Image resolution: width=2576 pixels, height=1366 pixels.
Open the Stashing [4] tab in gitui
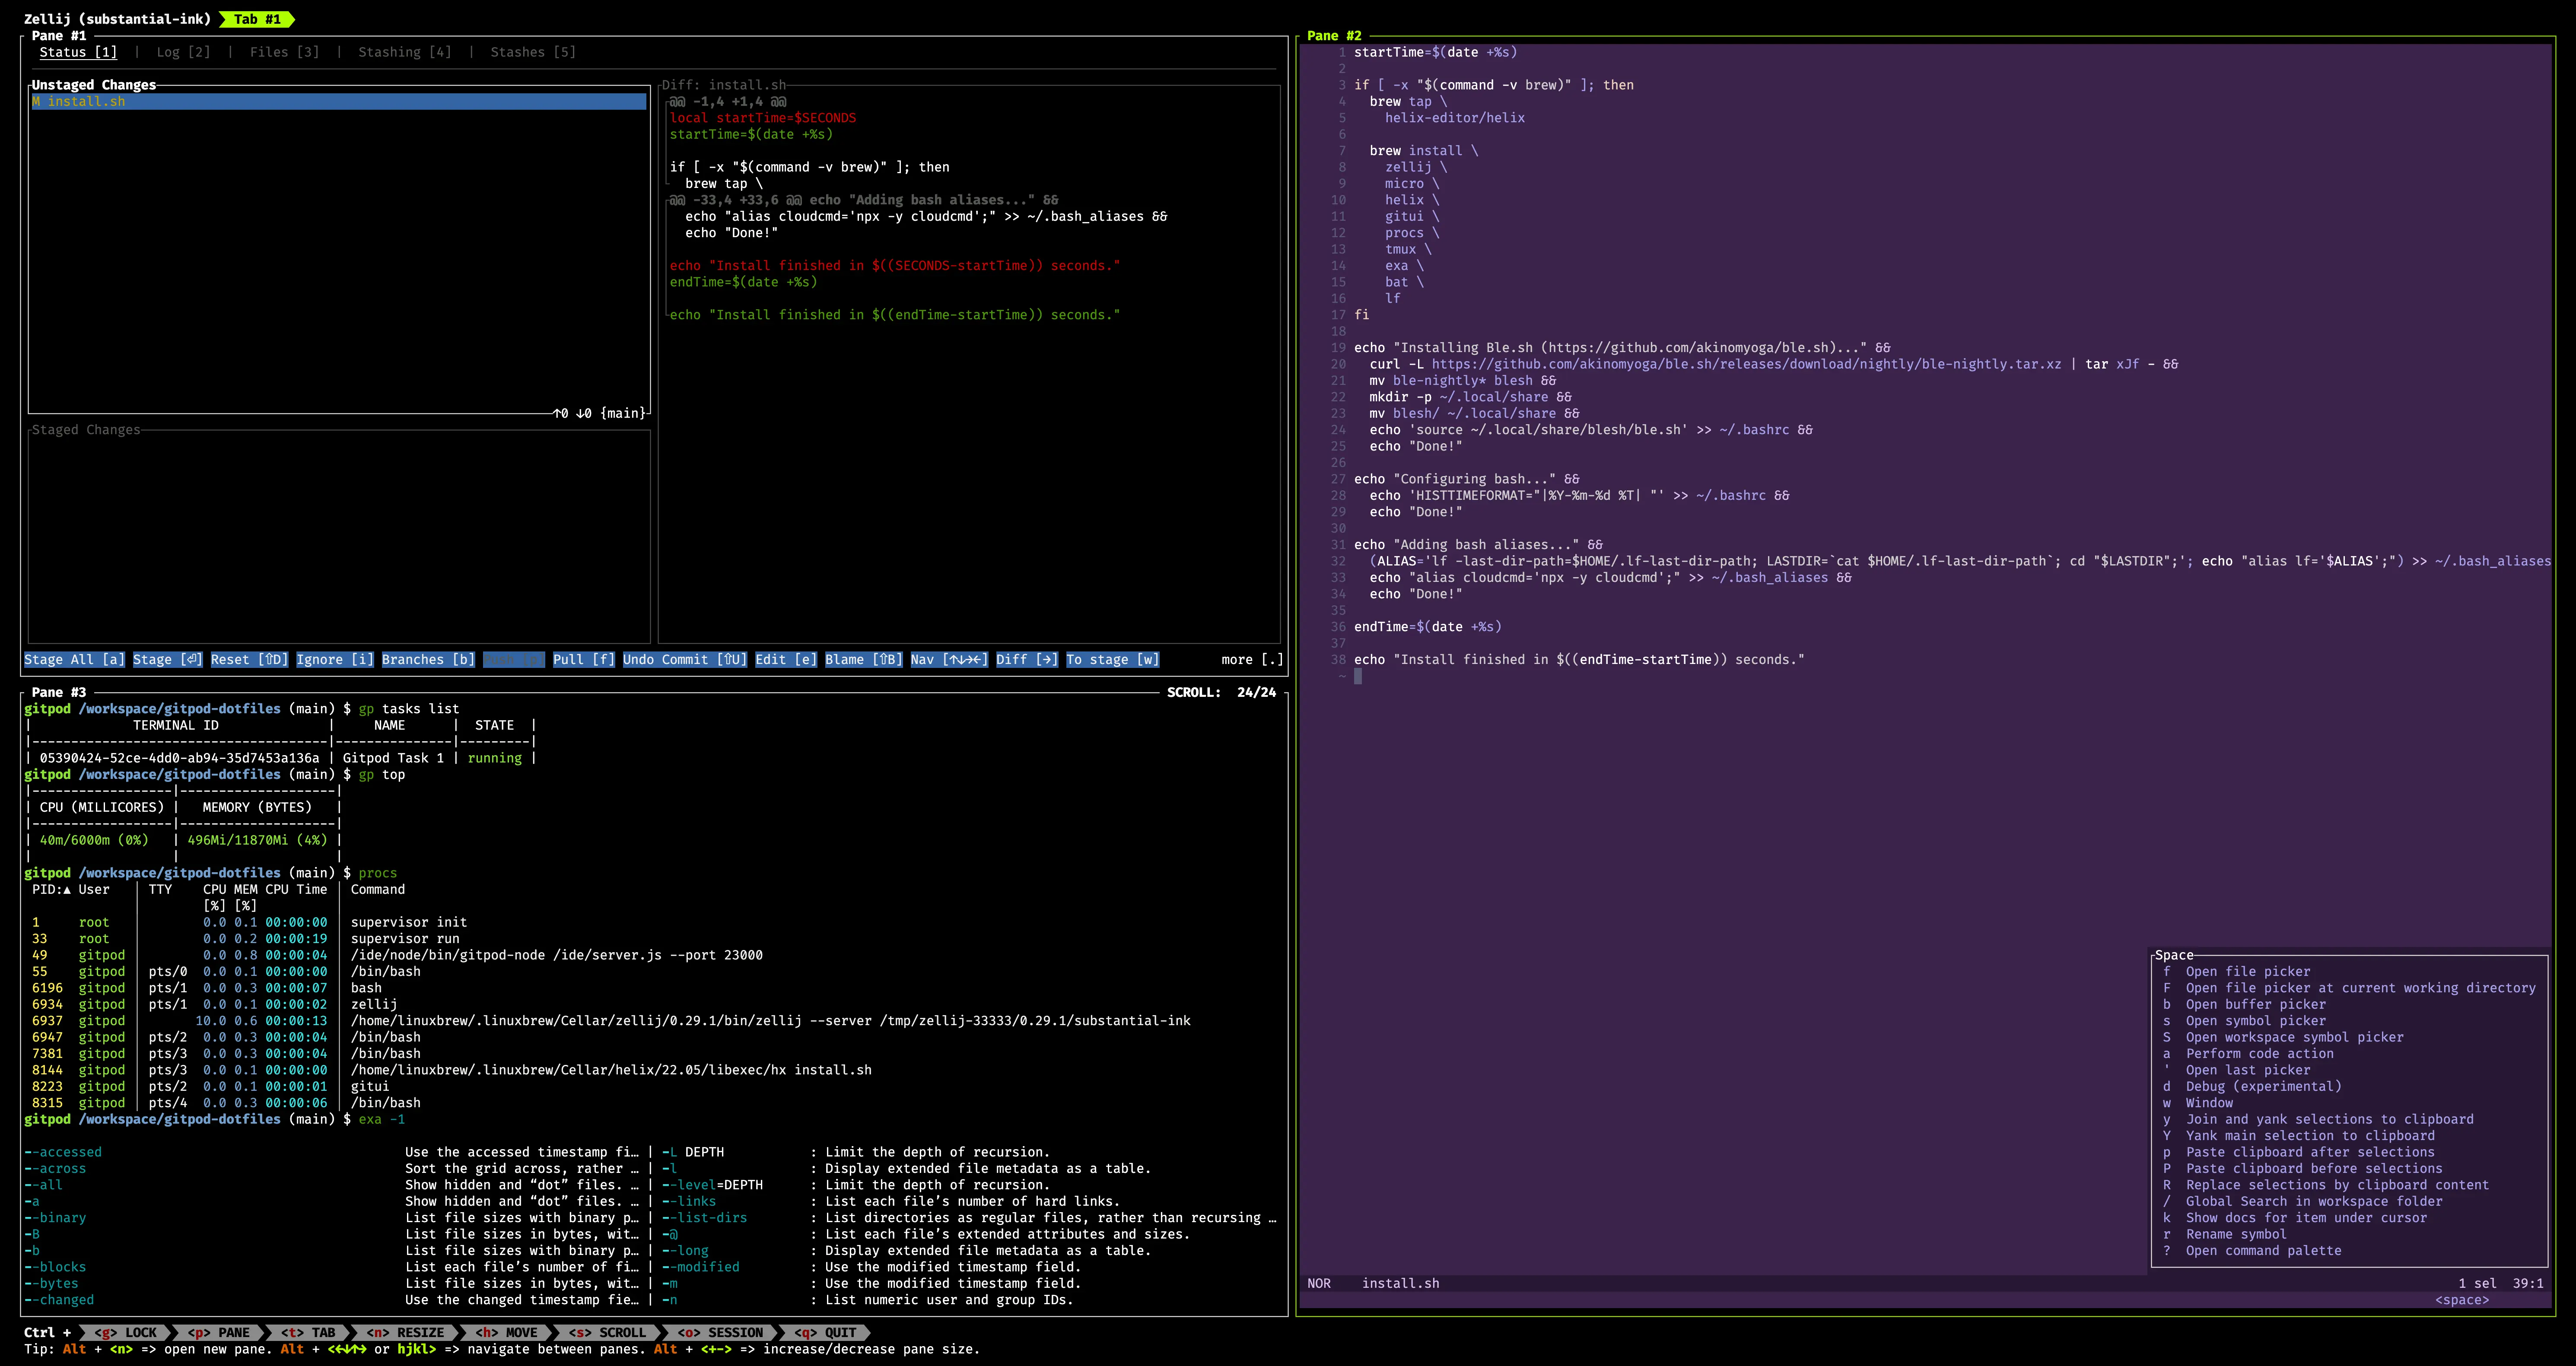(x=405, y=52)
